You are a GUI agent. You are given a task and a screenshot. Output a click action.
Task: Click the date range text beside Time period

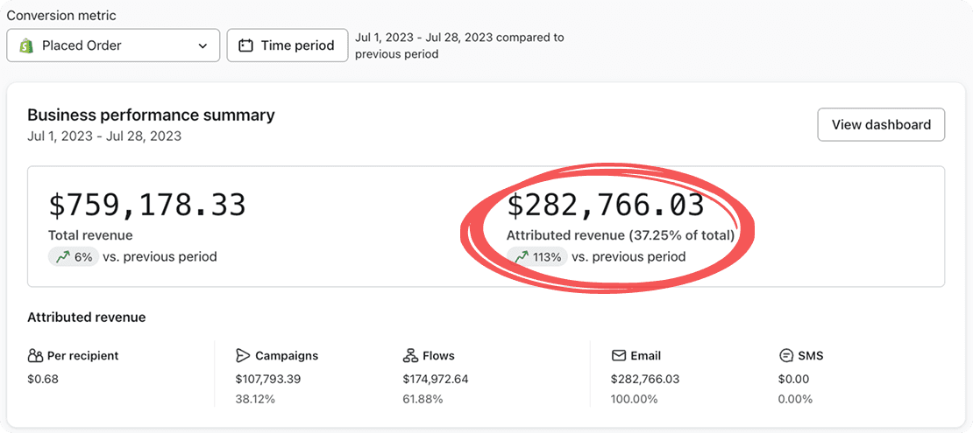(459, 45)
